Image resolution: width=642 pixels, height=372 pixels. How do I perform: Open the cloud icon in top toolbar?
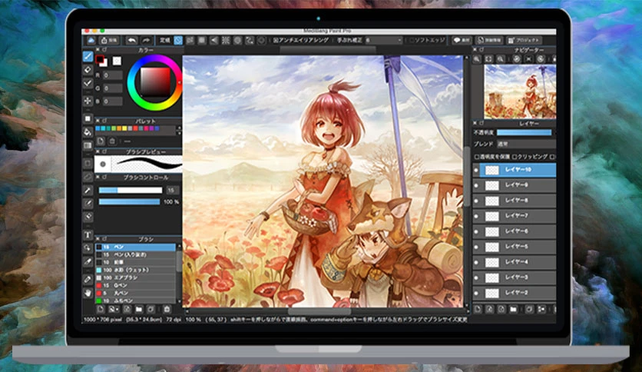pyautogui.click(x=91, y=40)
